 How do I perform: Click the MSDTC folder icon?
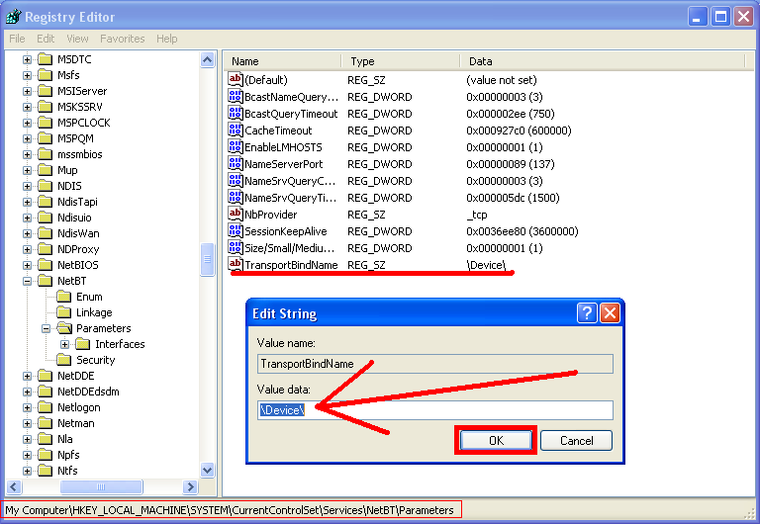tap(46, 59)
